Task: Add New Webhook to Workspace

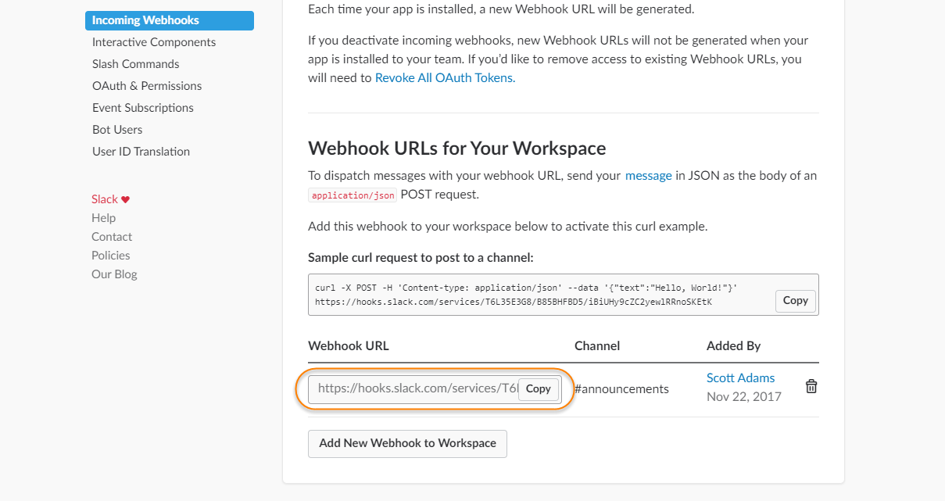Action: [407, 443]
